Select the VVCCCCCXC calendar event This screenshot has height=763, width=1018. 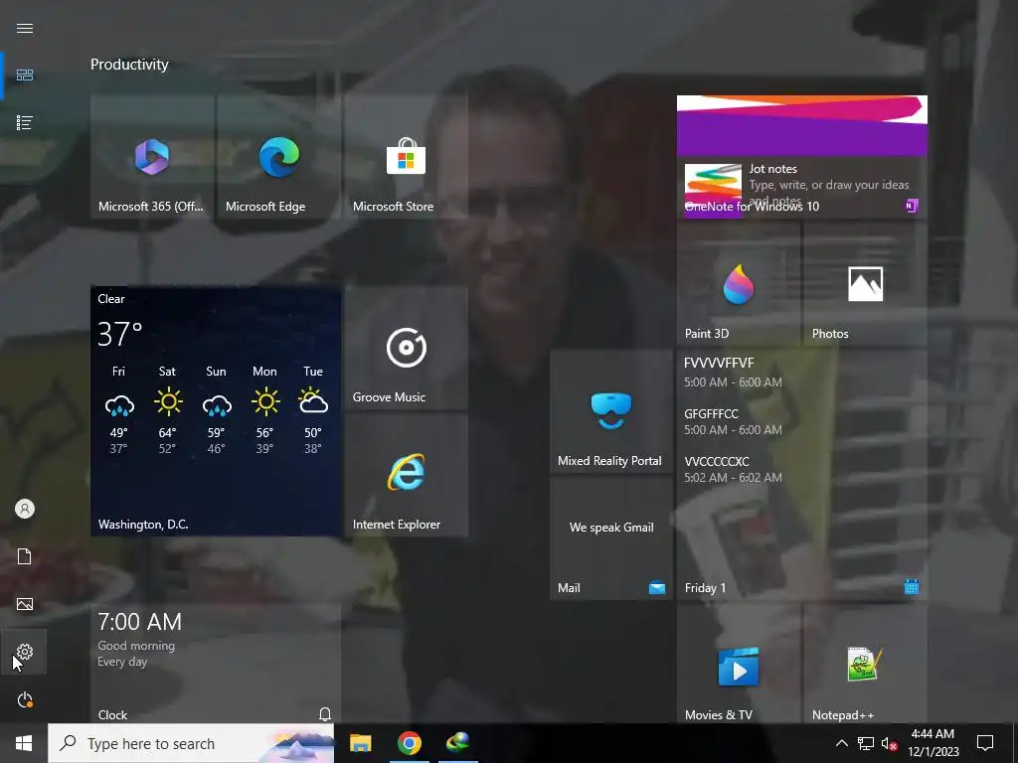[x=733, y=469]
